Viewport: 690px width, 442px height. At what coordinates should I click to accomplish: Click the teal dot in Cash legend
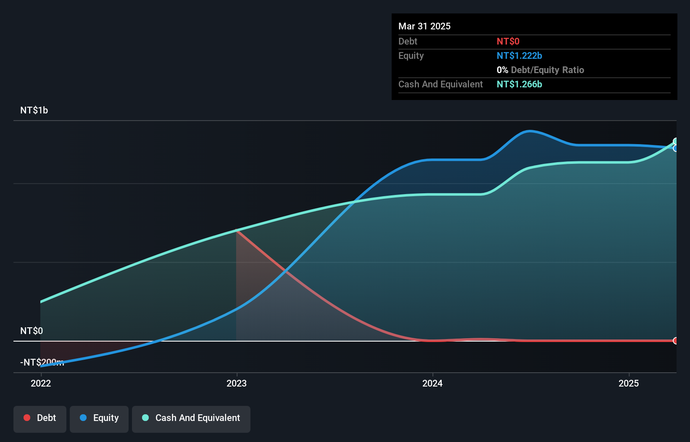pos(145,418)
